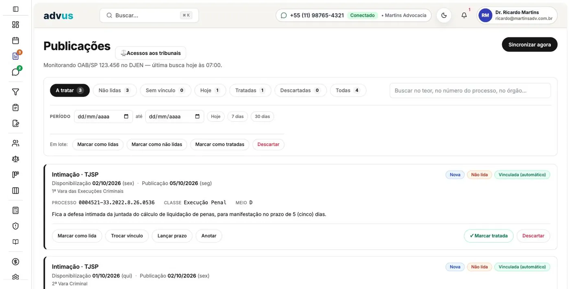Click "Anotar" on first intimação
The height and width of the screenshot is (289, 570).
(x=209, y=236)
